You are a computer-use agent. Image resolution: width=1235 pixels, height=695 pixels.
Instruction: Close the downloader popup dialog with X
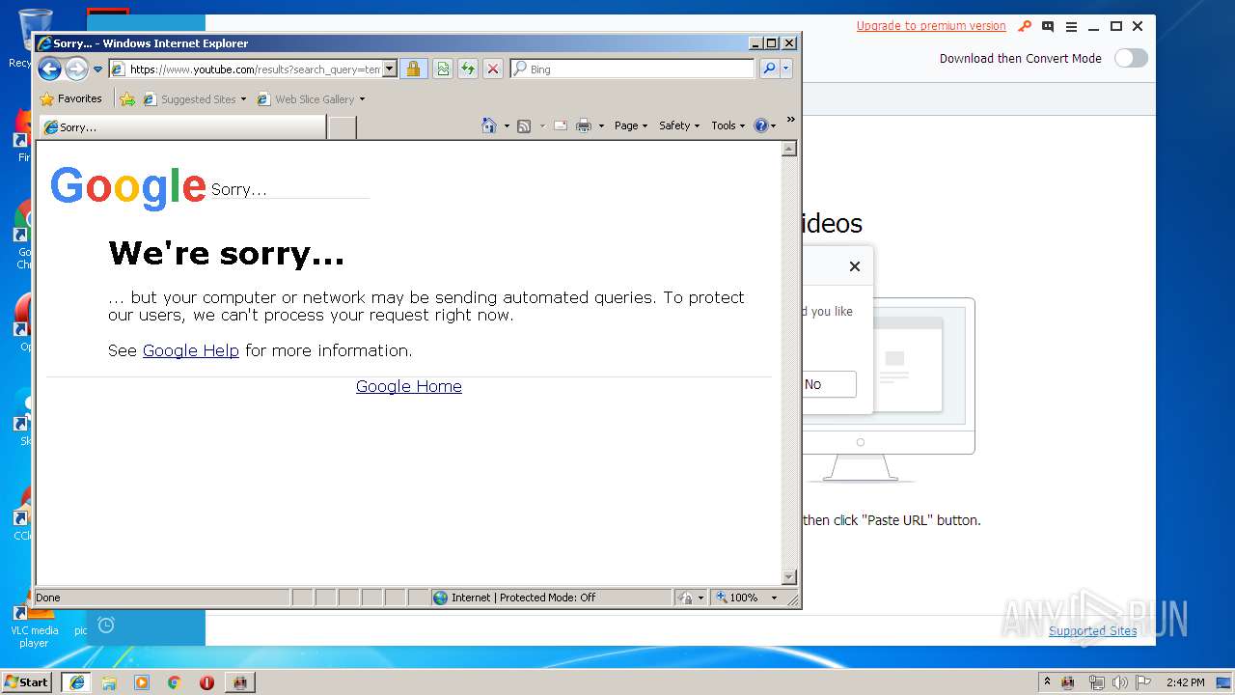tap(854, 266)
